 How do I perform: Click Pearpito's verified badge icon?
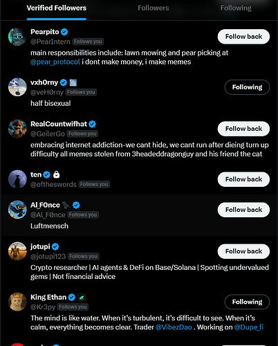[64, 32]
